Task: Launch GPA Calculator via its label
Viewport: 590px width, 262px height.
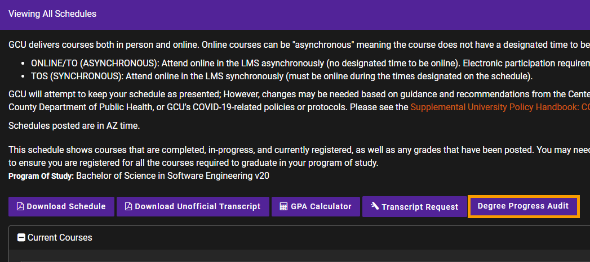Action: pyautogui.click(x=321, y=206)
